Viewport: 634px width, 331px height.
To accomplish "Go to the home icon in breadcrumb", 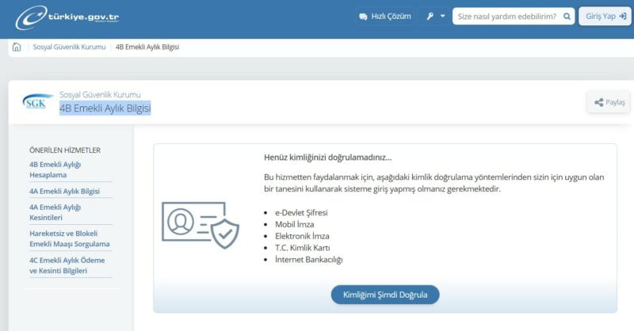I will [x=17, y=47].
